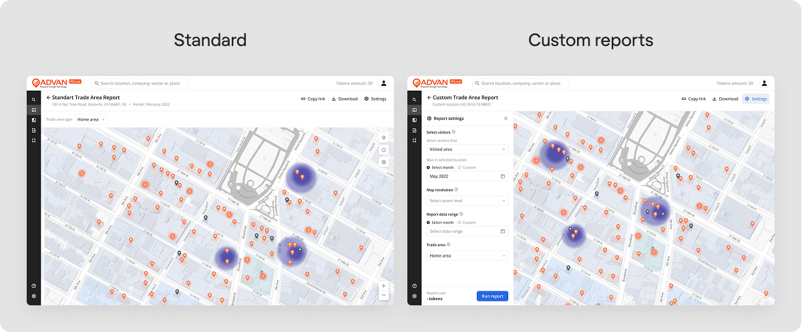
Task: Zoom in with plus button on Standard map
Action: 384,286
